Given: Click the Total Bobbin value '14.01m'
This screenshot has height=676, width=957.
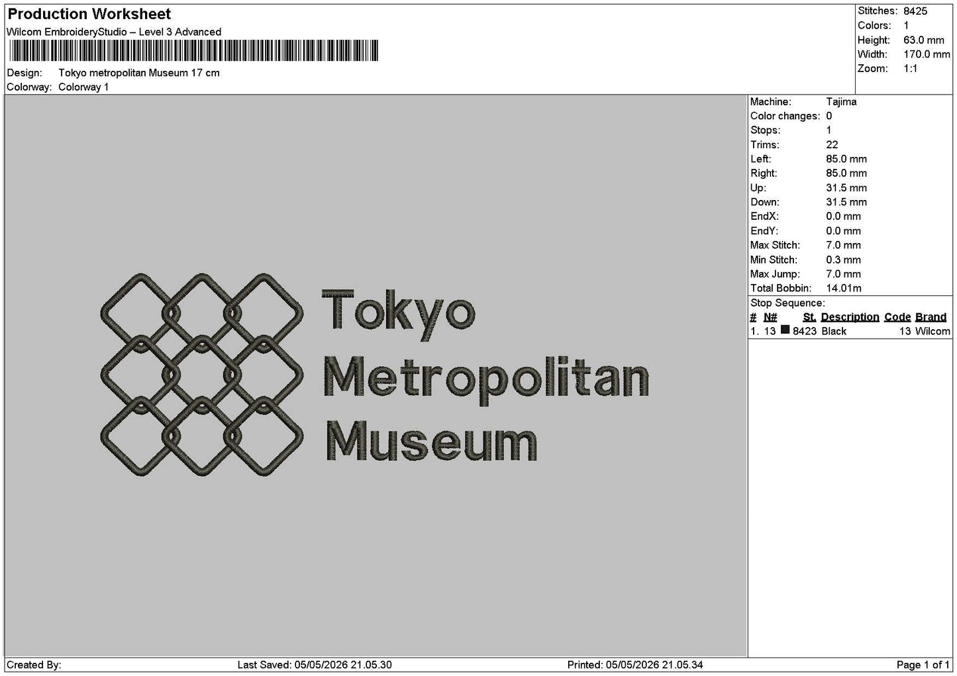Looking at the screenshot, I should [844, 289].
